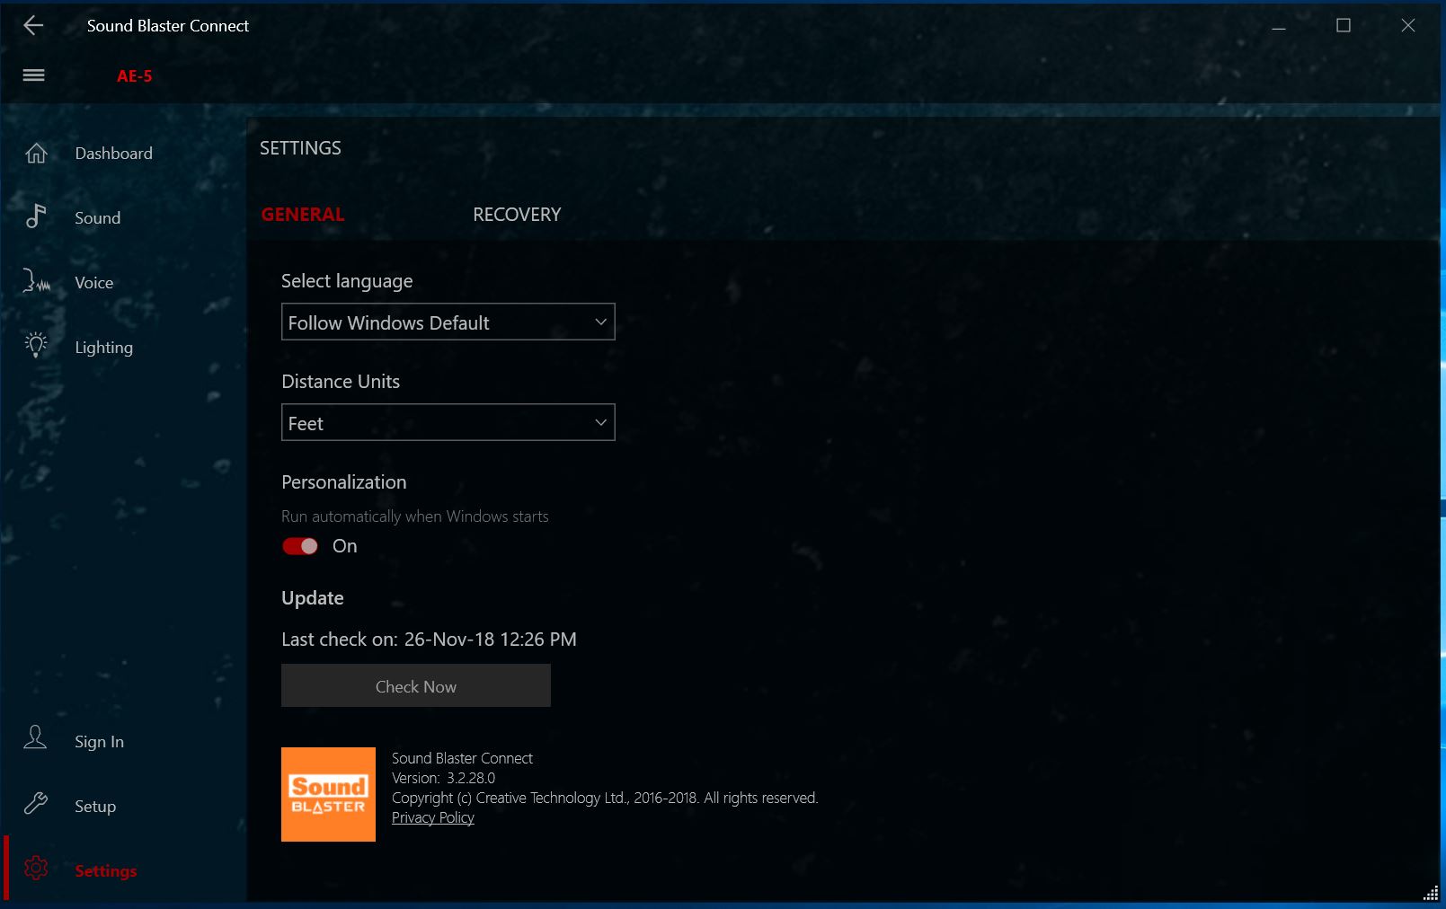The width and height of the screenshot is (1446, 909).
Task: Open the Setup label in sidebar
Action: (95, 807)
